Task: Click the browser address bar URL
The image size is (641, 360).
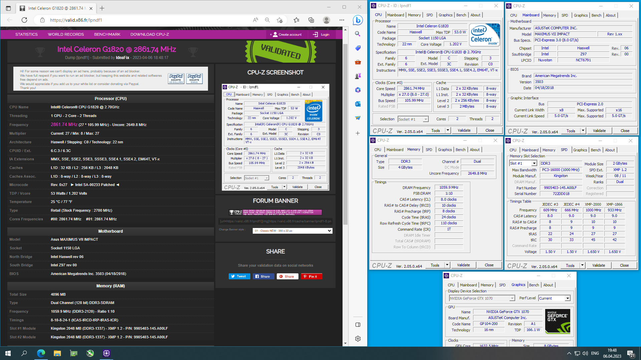Action: point(76,20)
